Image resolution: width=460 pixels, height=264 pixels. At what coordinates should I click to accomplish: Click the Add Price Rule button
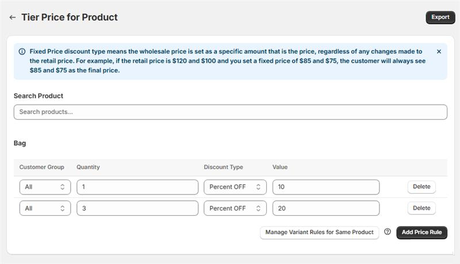click(421, 232)
